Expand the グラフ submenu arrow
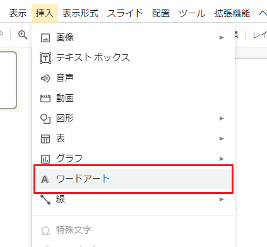 222,159
